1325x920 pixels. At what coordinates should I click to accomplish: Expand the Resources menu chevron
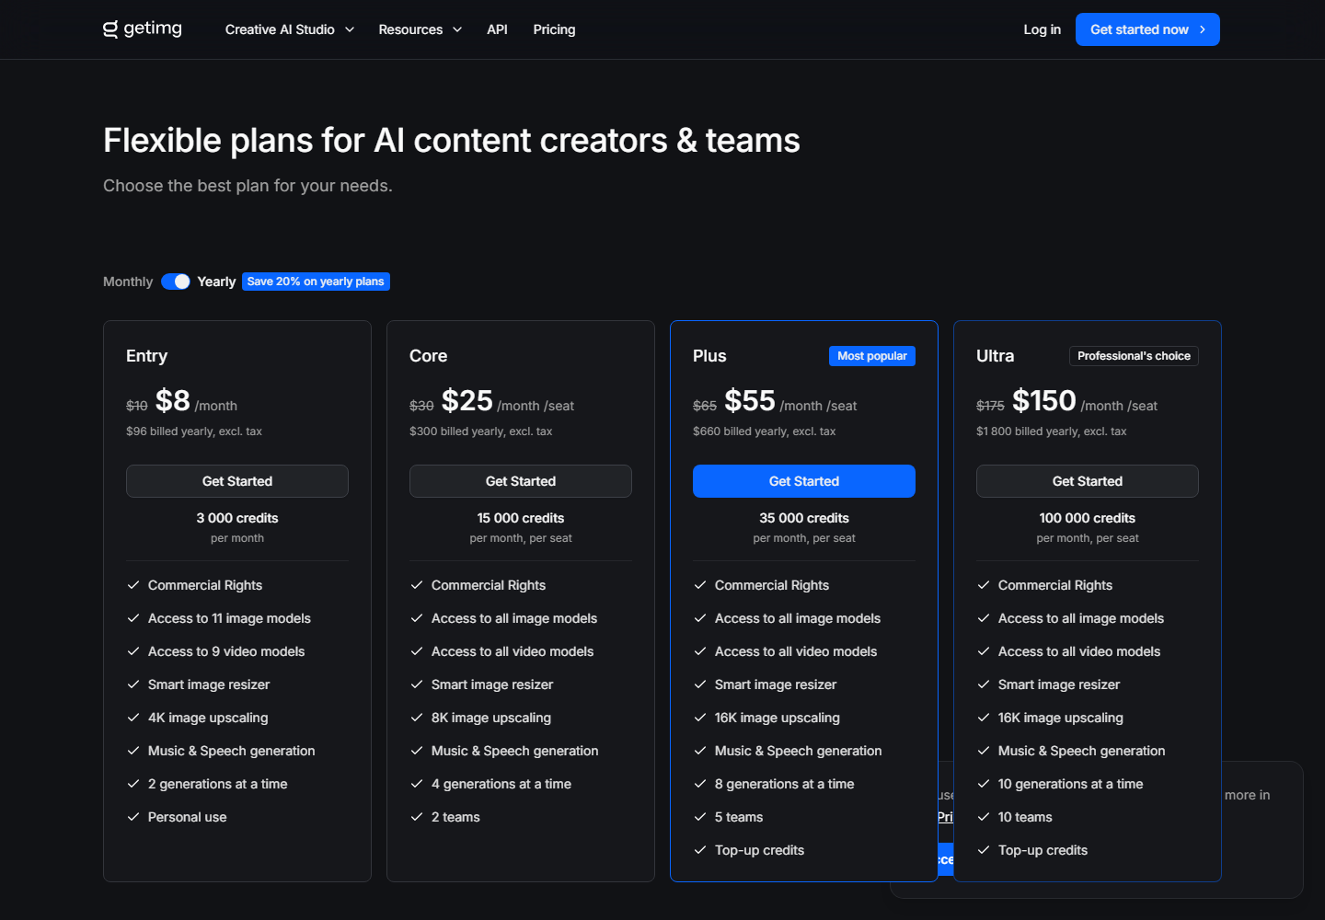457,29
